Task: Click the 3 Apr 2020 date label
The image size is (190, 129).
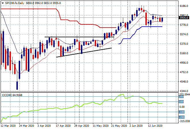Action: click(x=44, y=126)
